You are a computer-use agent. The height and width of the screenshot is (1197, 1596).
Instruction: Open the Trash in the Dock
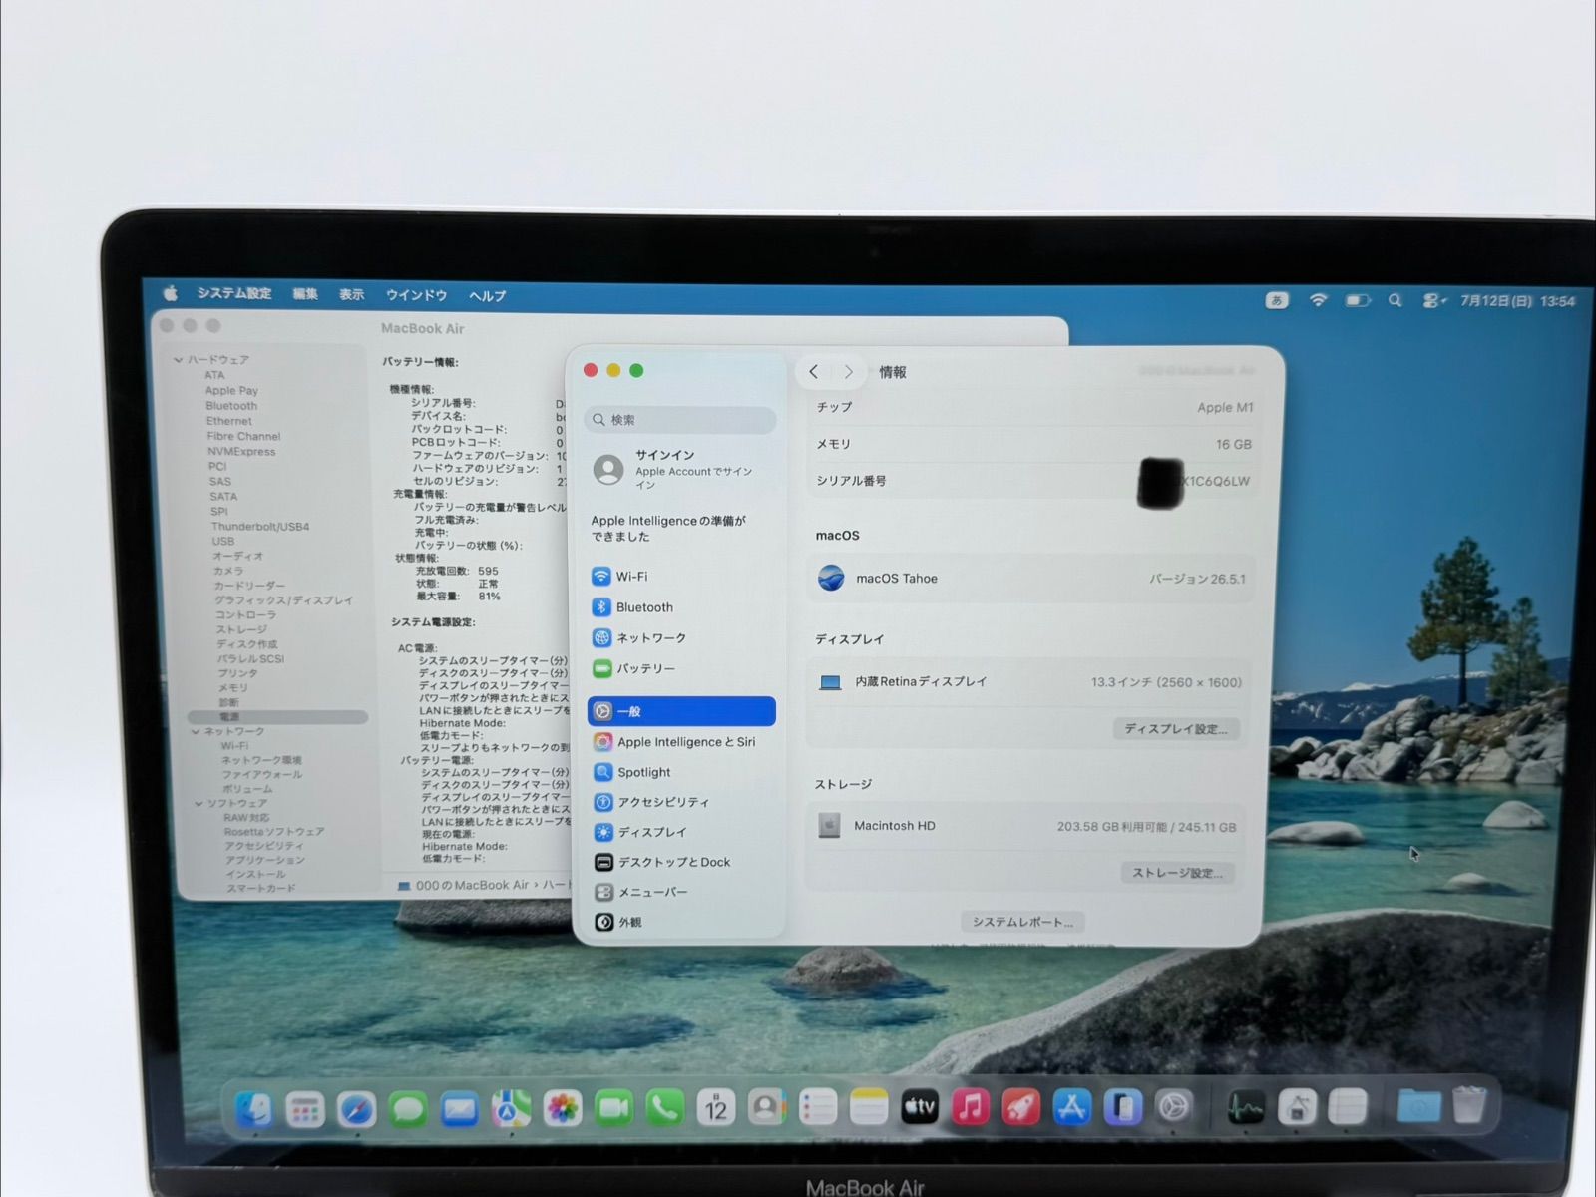(1469, 1105)
